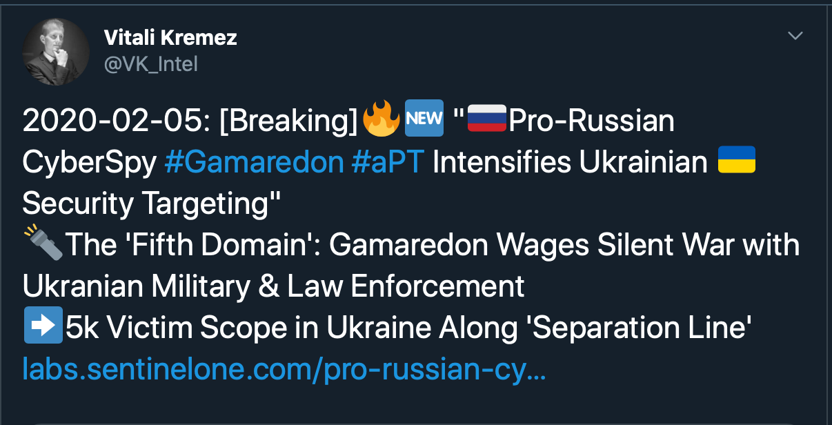Click the @VK_Intel handle
This screenshot has width=832, height=425.
coord(150,64)
